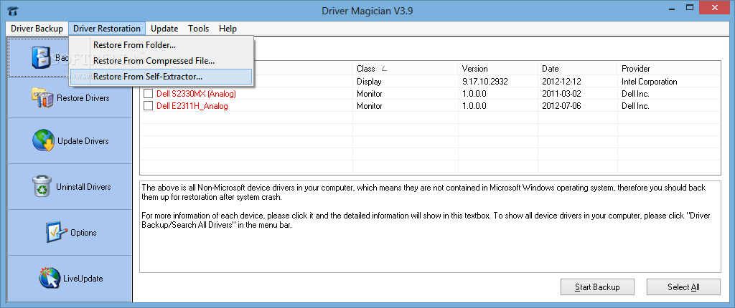Viewport: 735px width, 308px height.
Task: Sort by the Provider column header
Action: click(x=669, y=68)
